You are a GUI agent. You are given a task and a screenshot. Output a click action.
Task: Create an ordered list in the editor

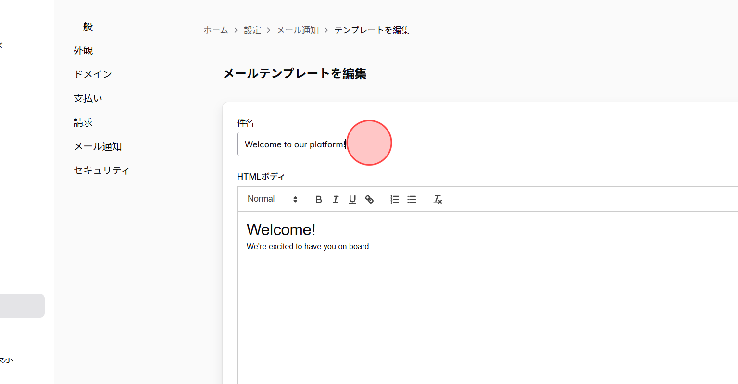point(394,199)
